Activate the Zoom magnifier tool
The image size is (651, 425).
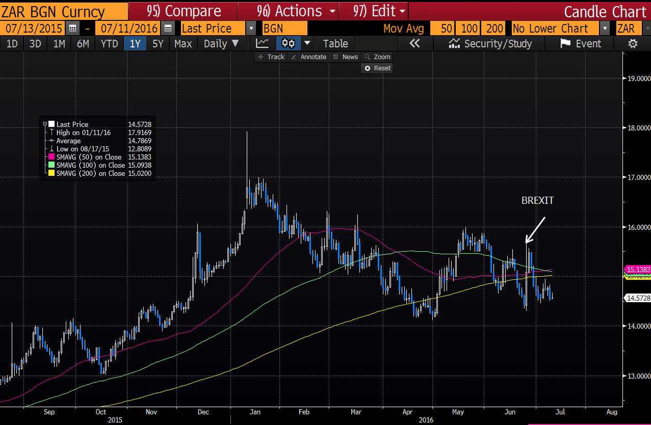click(377, 57)
